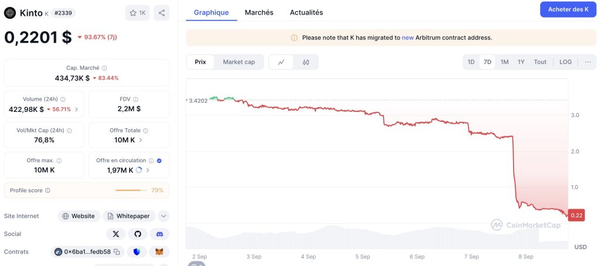
Task: Toggle chart to Market cap
Action: (x=239, y=62)
